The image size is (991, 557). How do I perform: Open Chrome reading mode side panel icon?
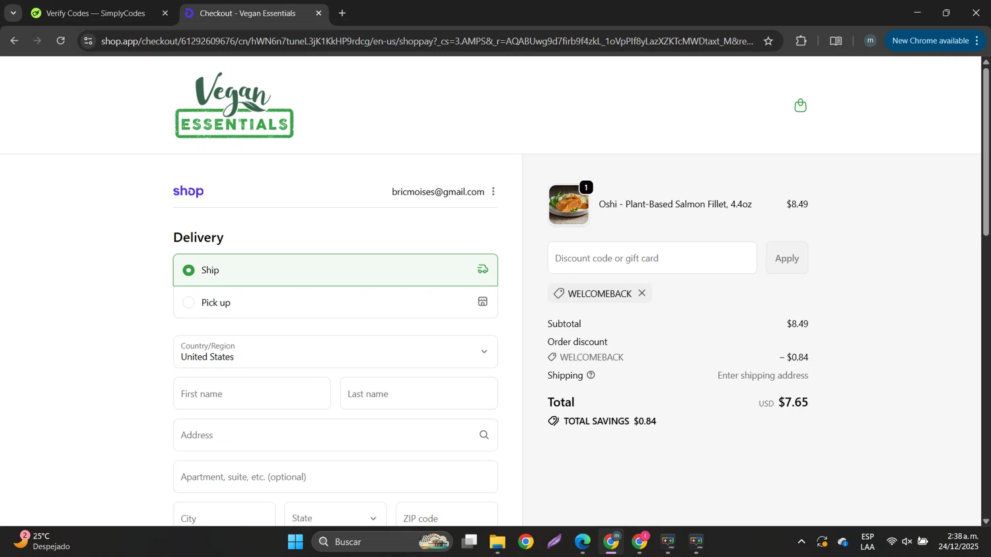point(836,41)
